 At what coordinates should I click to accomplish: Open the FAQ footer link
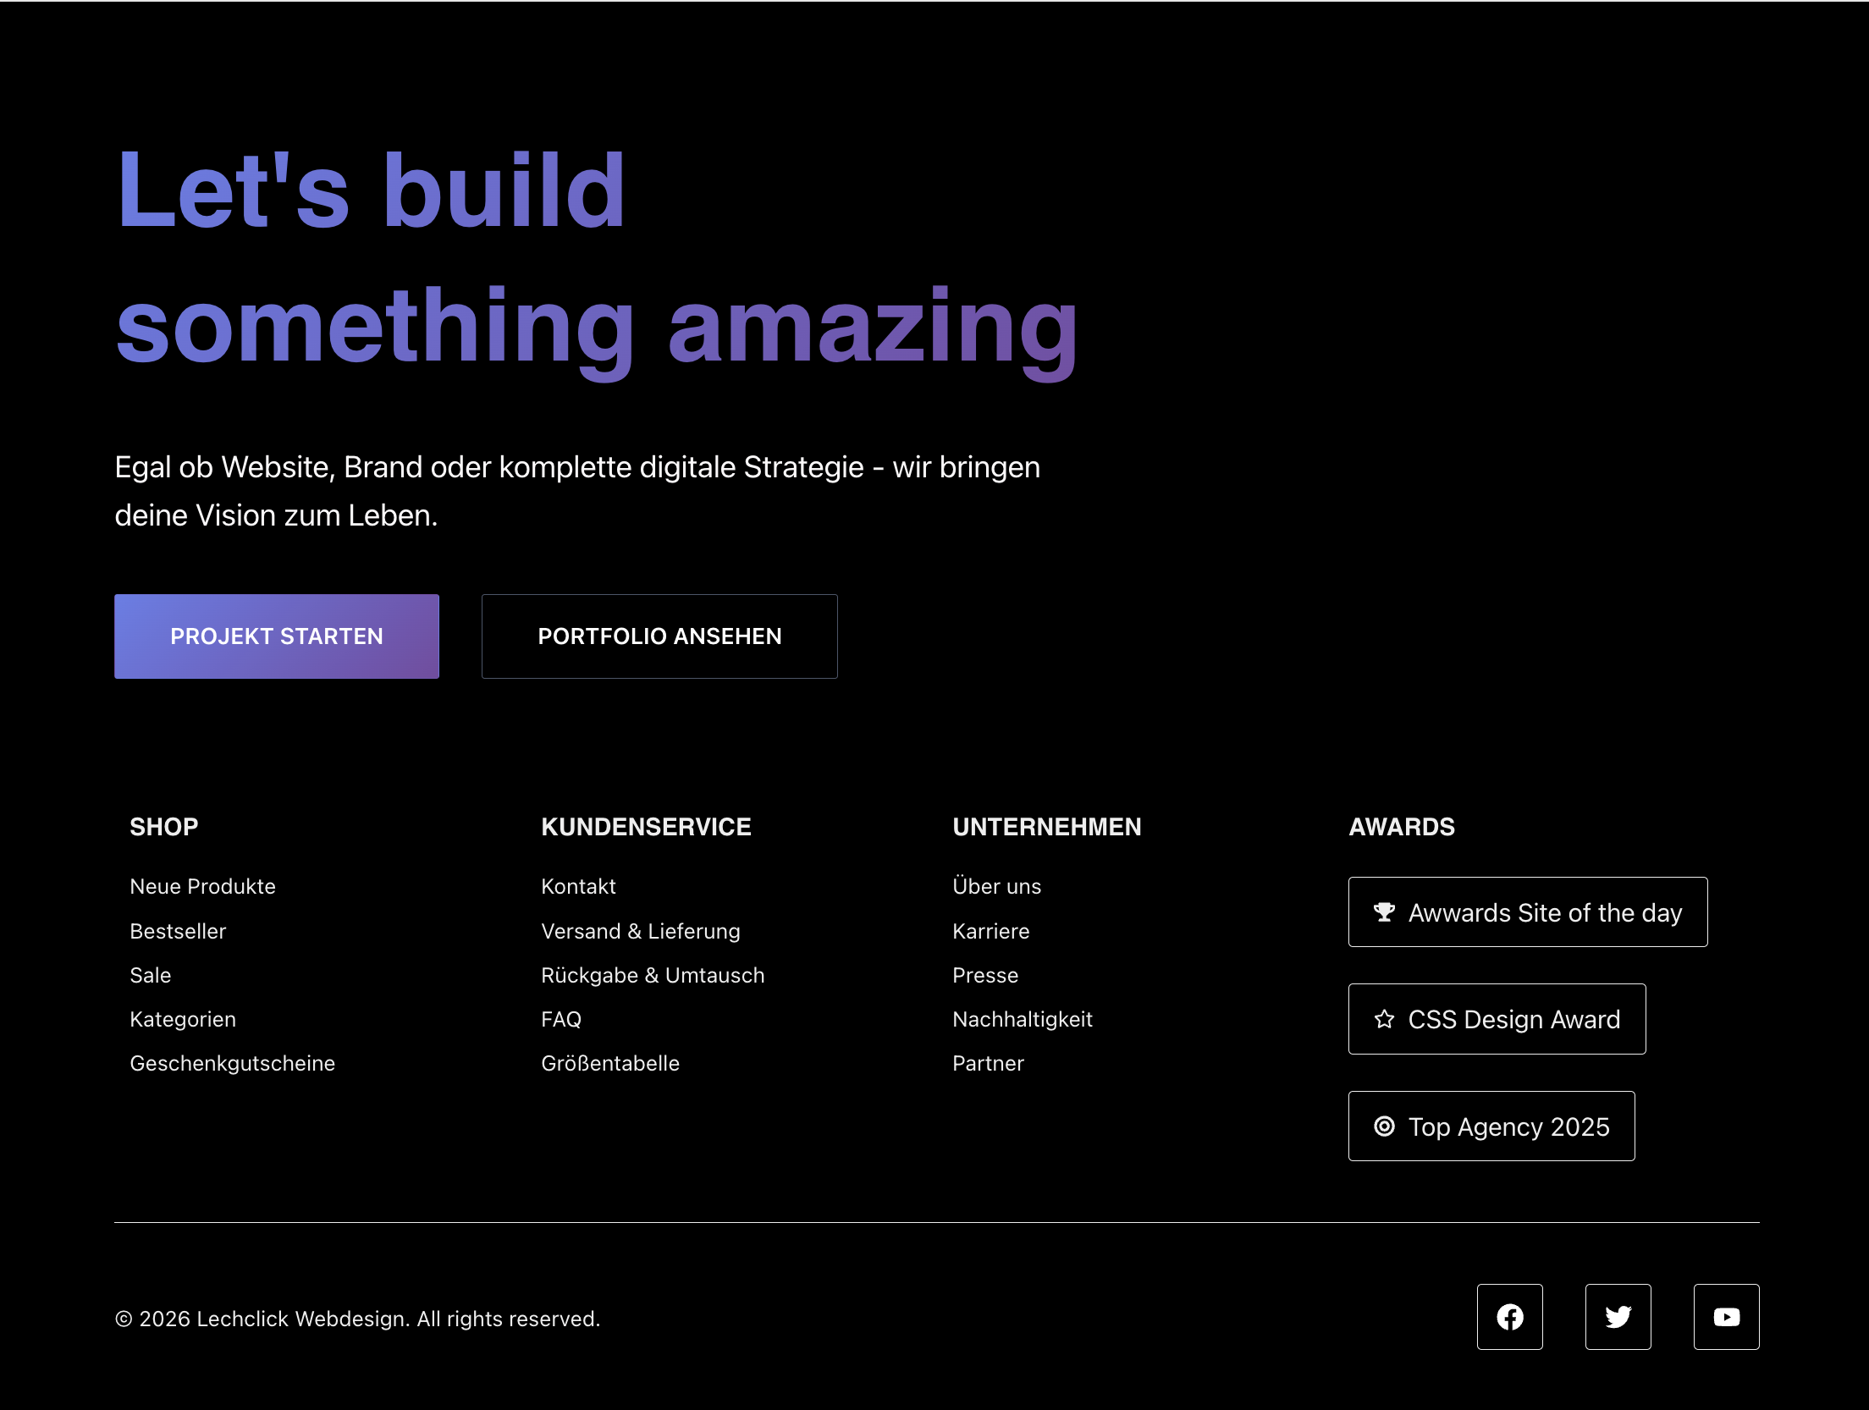[561, 1019]
